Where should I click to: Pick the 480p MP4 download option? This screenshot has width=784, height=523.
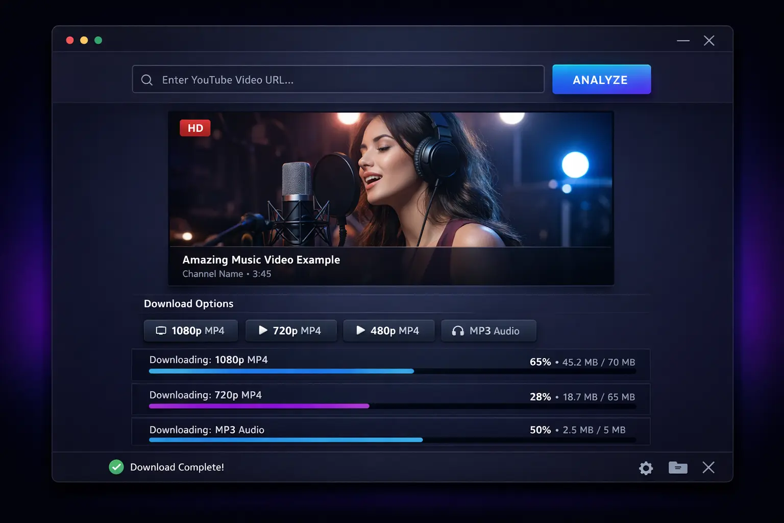[x=389, y=330]
